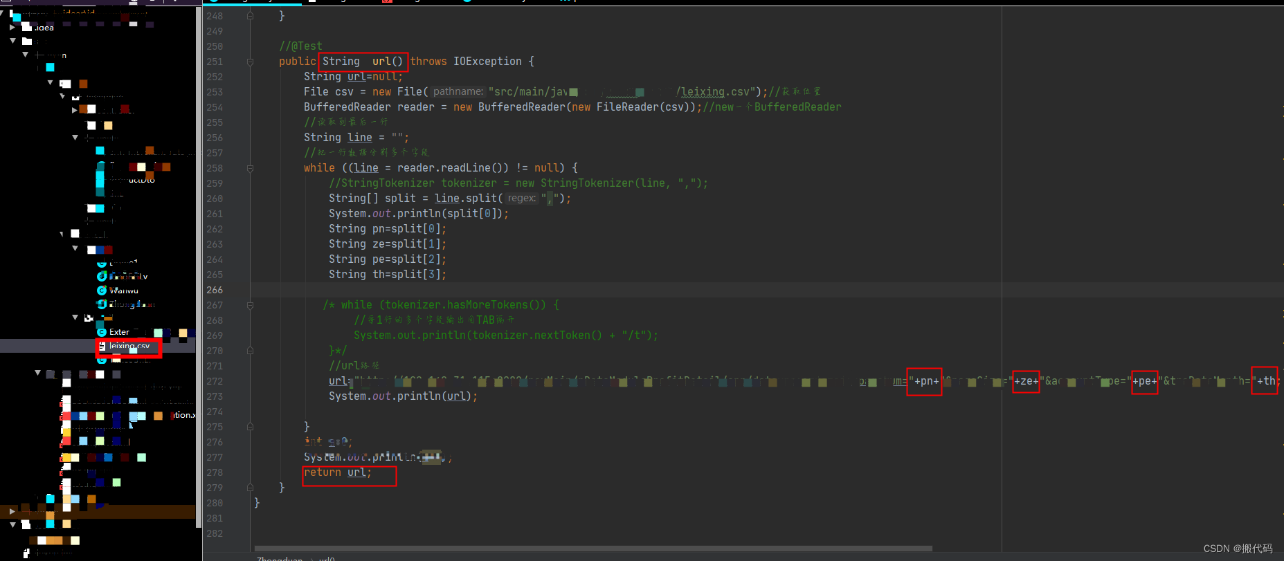The height and width of the screenshot is (561, 1284).
Task: Click the //@Test comment line
Action: pyautogui.click(x=300, y=46)
